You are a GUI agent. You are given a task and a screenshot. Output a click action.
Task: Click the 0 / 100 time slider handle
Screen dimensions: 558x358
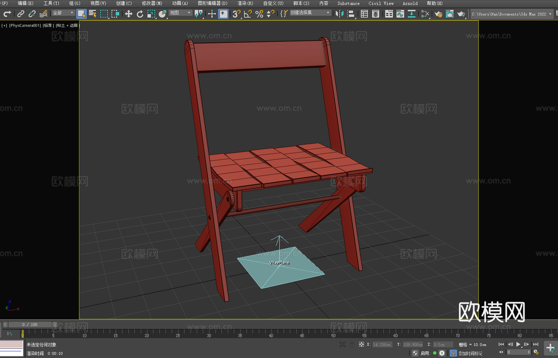pyautogui.click(x=30, y=325)
